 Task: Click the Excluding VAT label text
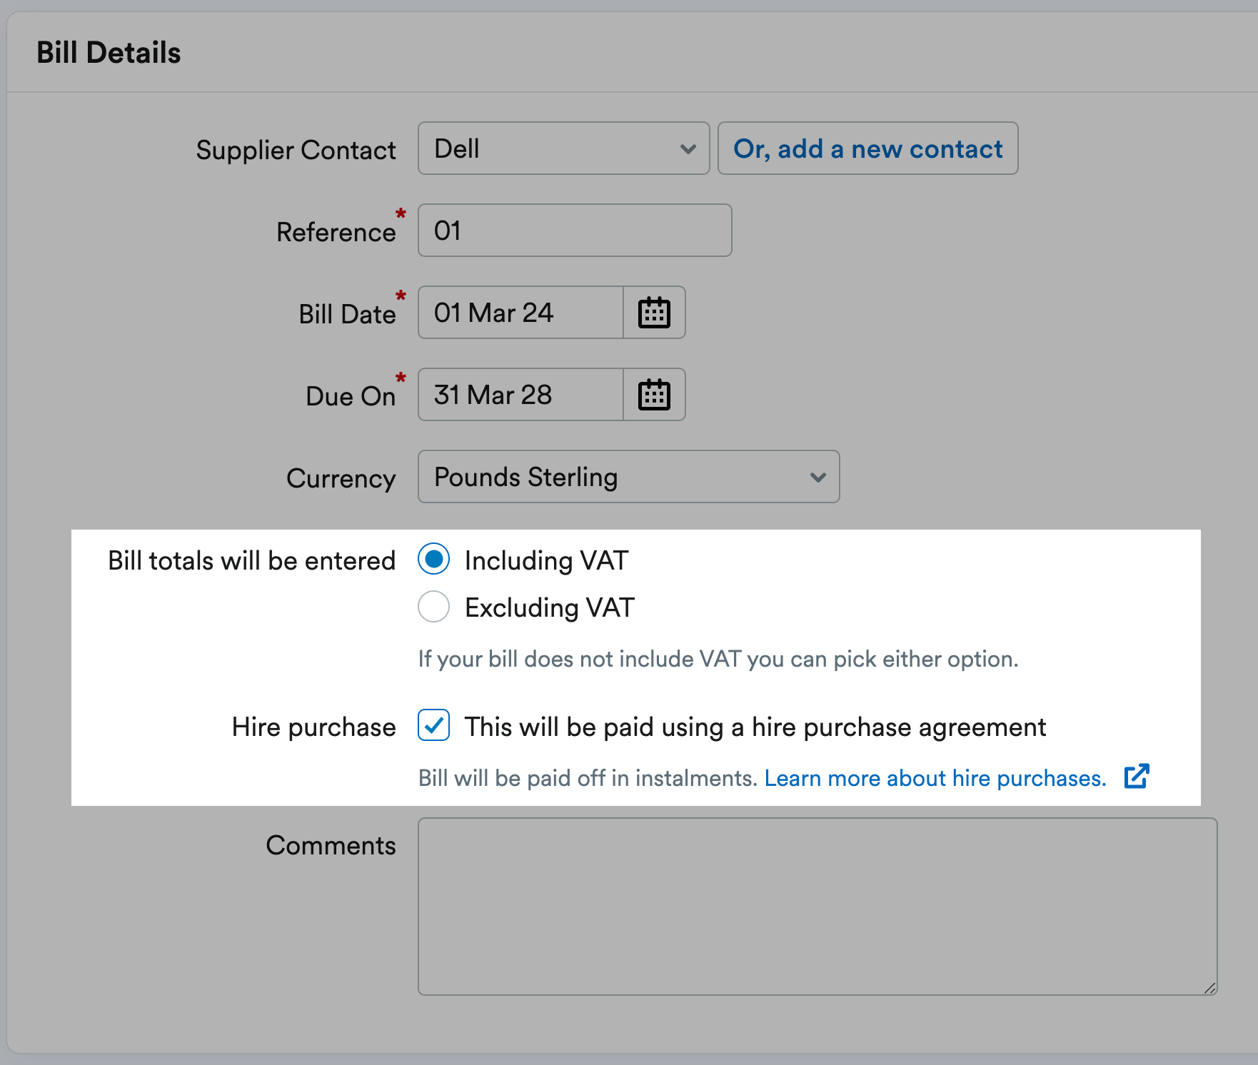point(550,608)
